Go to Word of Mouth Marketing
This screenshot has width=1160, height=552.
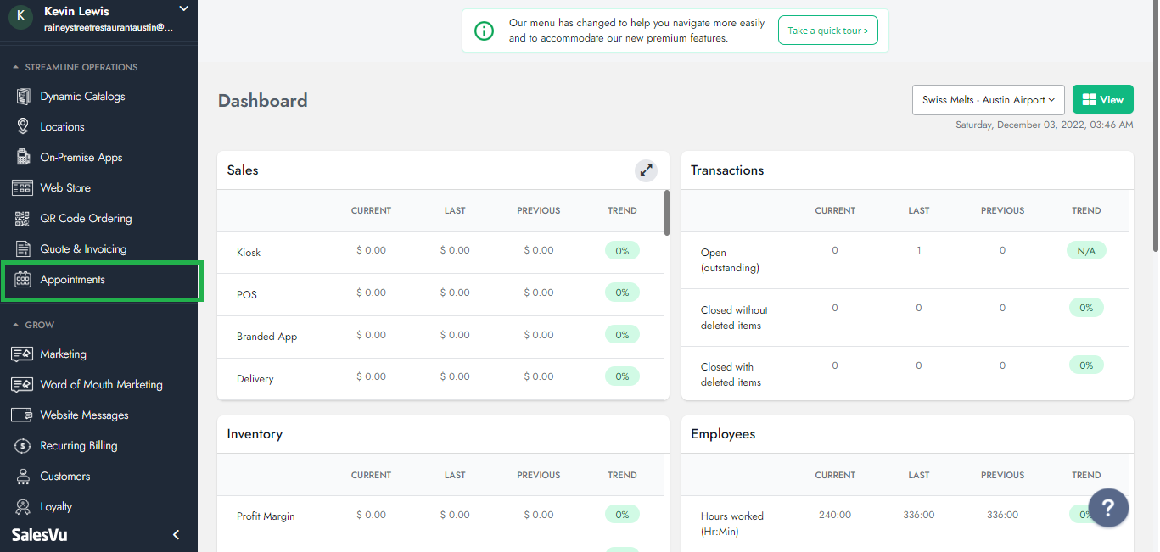tap(101, 385)
